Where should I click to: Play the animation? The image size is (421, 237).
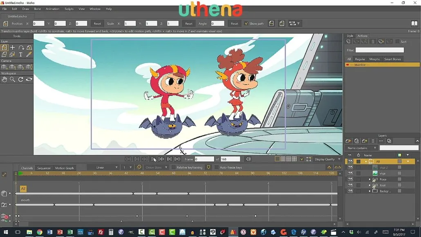153,159
